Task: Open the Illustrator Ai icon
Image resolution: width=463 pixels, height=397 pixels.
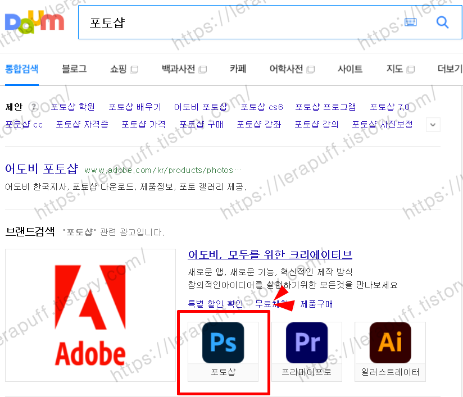Action: click(390, 343)
